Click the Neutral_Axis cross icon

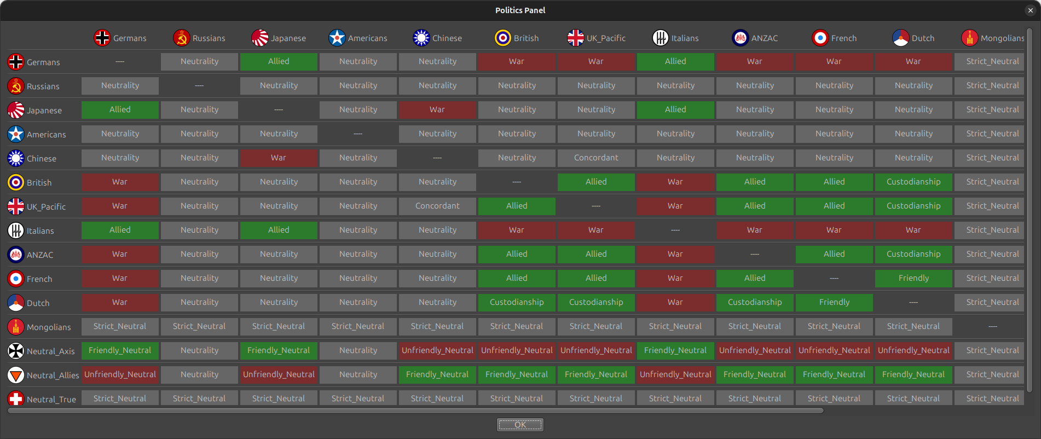point(16,351)
